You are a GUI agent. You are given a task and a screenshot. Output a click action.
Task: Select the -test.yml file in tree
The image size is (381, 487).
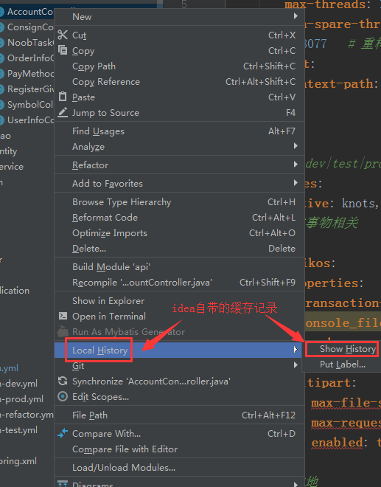point(18,430)
